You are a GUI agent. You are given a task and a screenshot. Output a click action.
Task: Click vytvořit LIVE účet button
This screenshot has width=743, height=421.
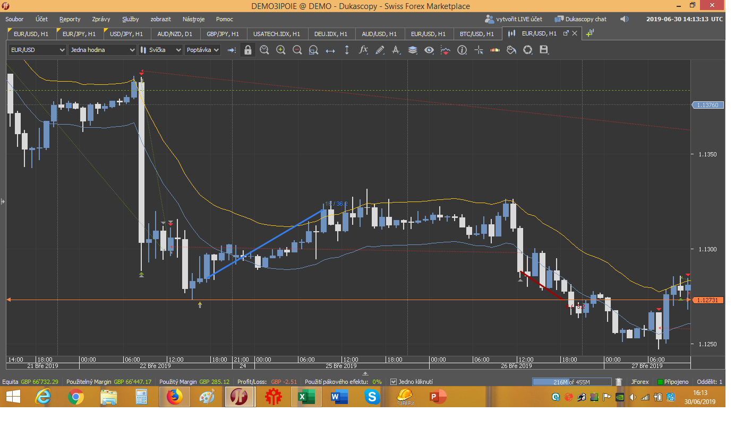[x=514, y=19]
